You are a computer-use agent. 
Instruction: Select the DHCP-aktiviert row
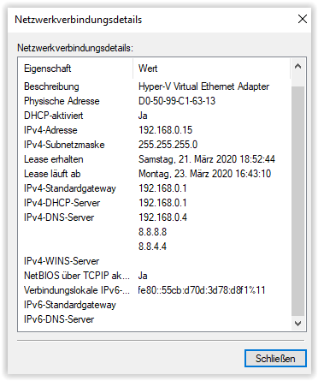tap(155, 116)
